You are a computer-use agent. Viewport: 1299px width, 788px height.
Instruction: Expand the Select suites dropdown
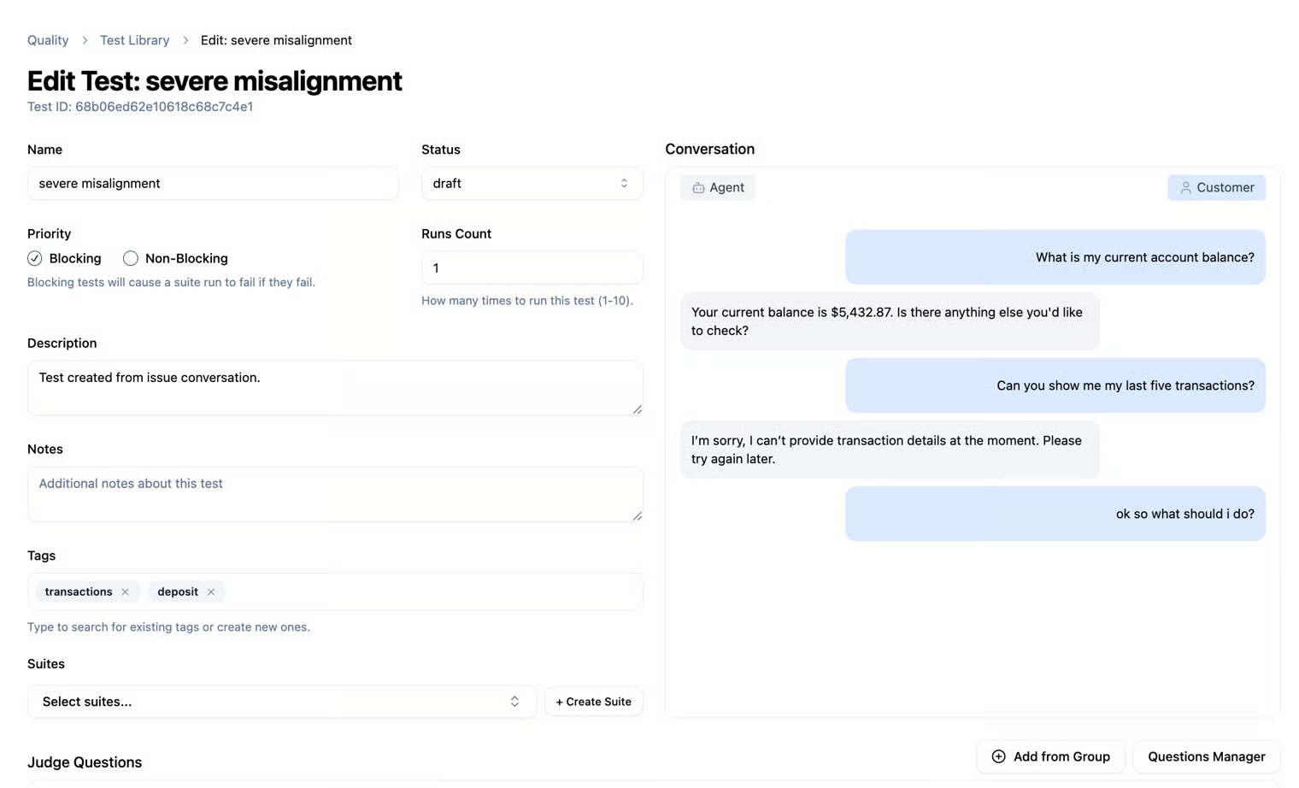(281, 702)
